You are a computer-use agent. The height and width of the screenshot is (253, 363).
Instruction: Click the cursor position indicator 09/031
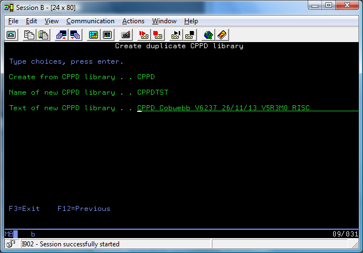point(345,234)
